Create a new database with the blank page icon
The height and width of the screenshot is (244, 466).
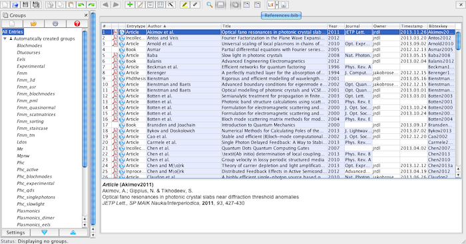coord(5,5)
